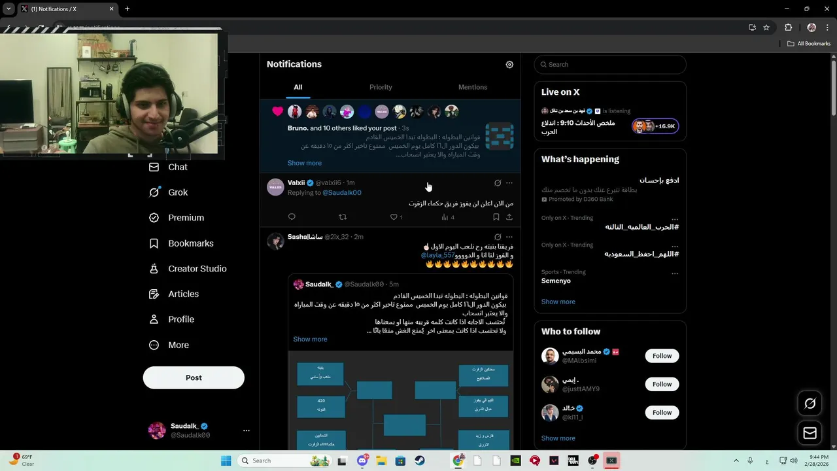Reply to Valxii's post
Image resolution: width=837 pixels, height=471 pixels.
(292, 217)
